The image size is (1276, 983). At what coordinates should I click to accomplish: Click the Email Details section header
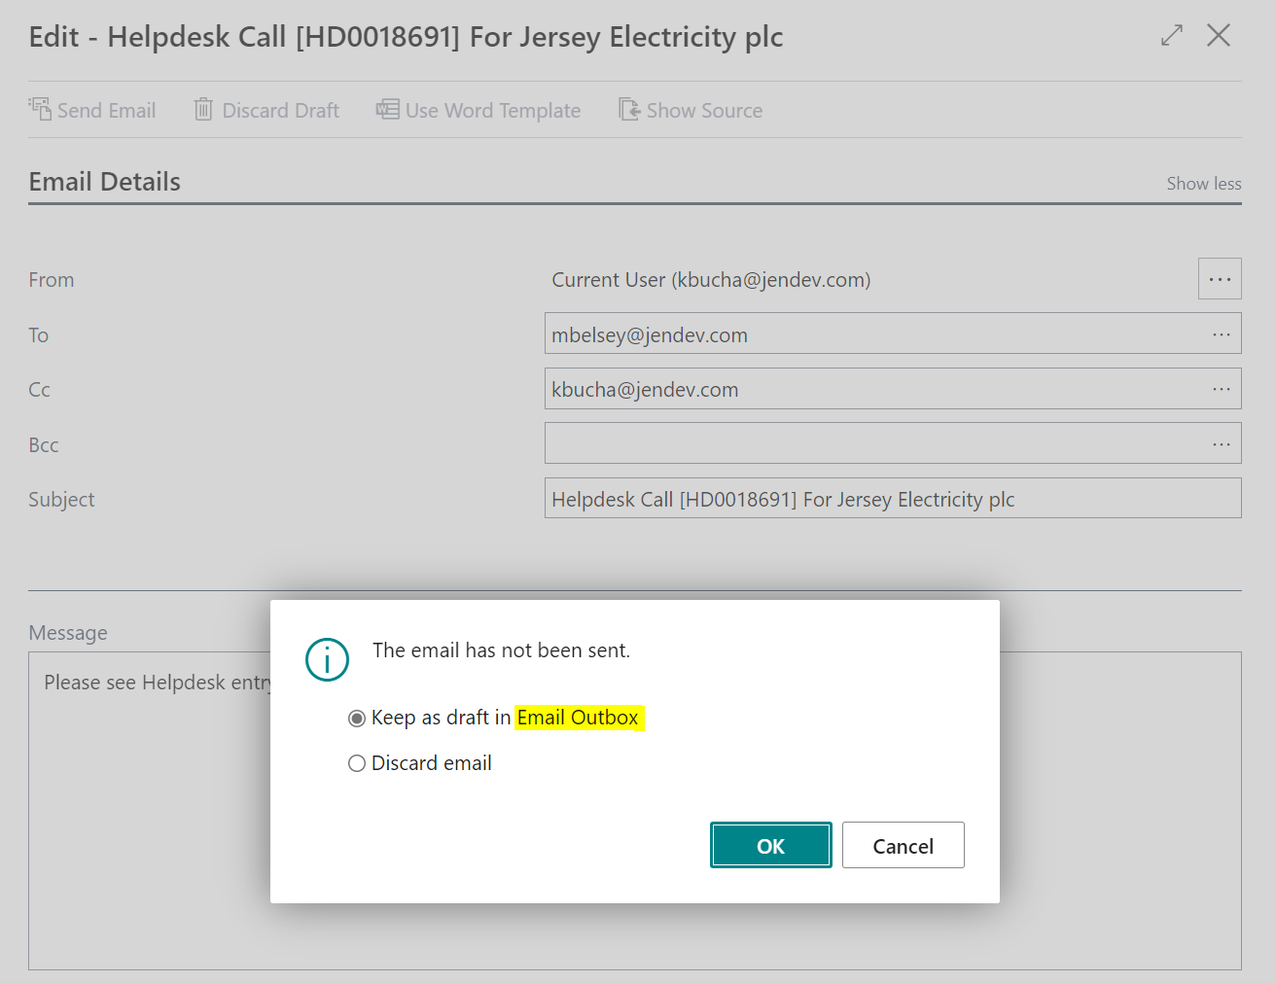[104, 181]
